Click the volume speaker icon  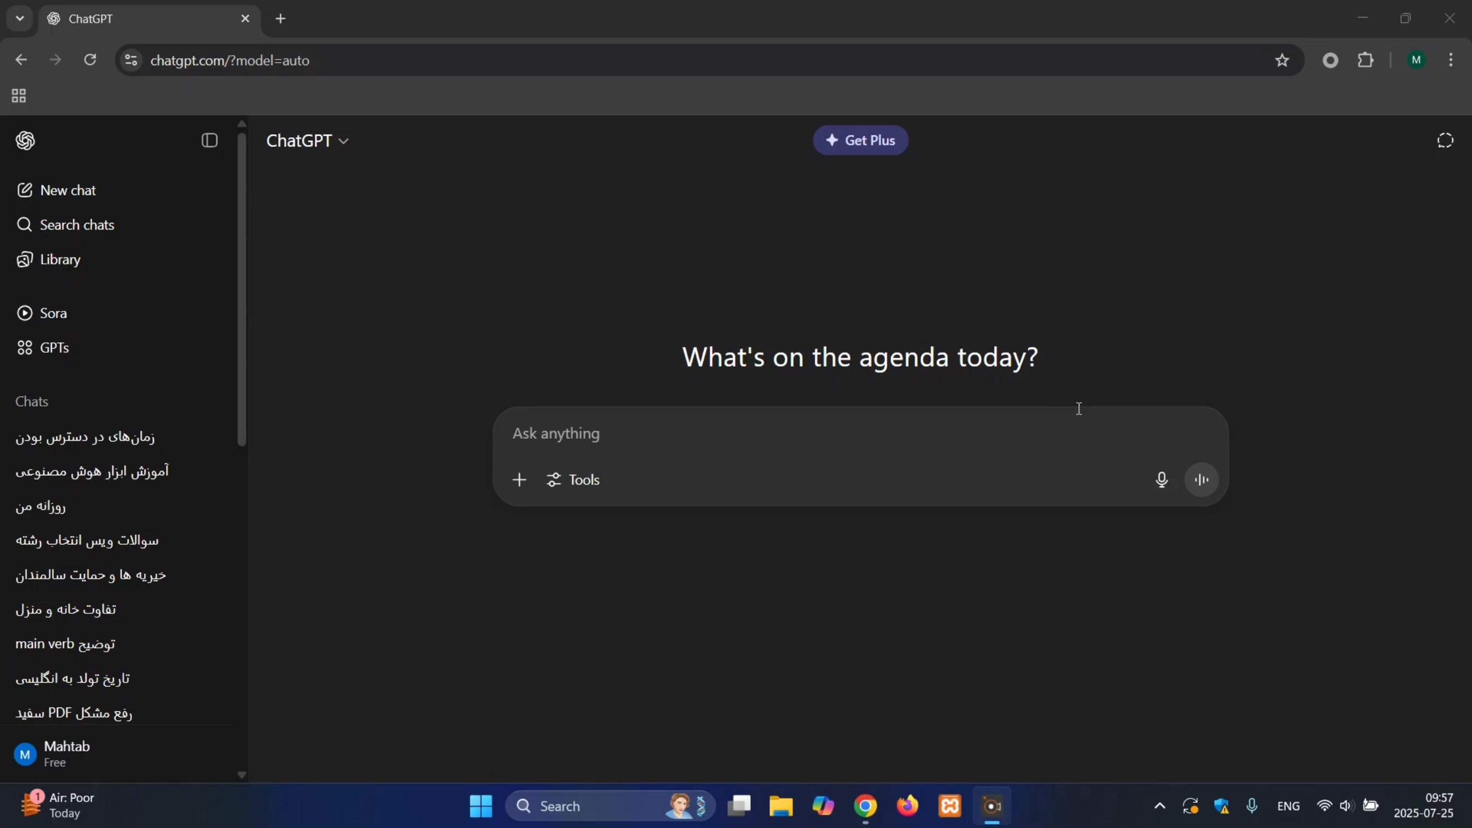(x=1346, y=806)
